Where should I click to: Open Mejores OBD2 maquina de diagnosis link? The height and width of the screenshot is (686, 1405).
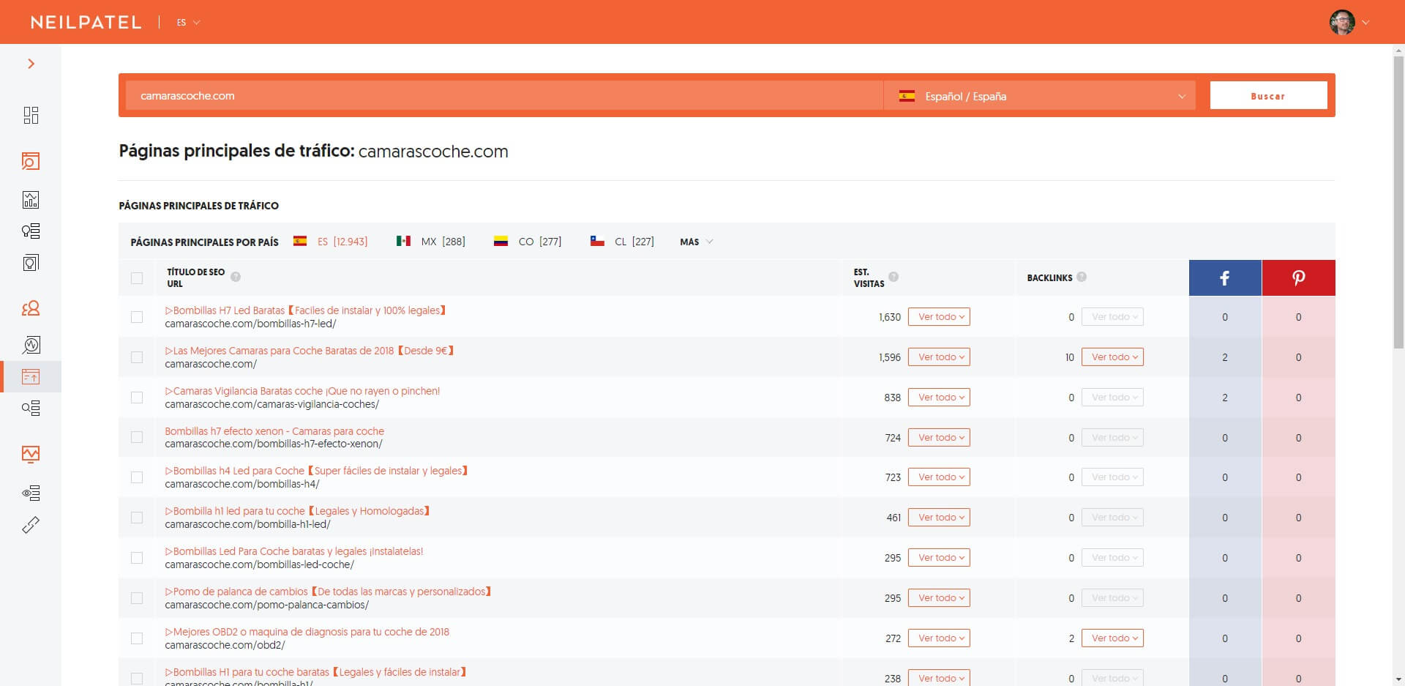click(307, 632)
